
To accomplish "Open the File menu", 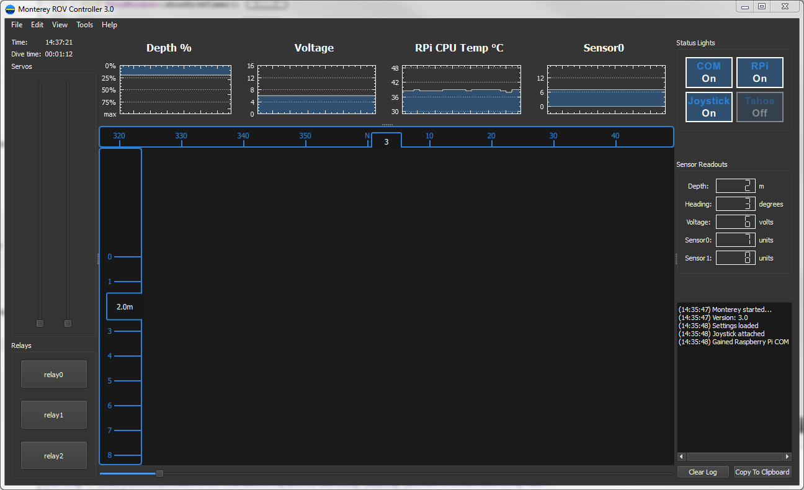I will [17, 25].
